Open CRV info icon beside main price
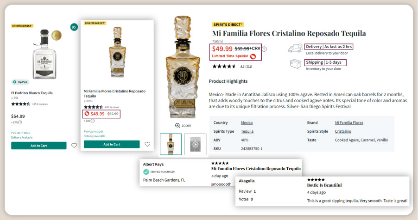The height and width of the screenshot is (220, 418). (264, 49)
